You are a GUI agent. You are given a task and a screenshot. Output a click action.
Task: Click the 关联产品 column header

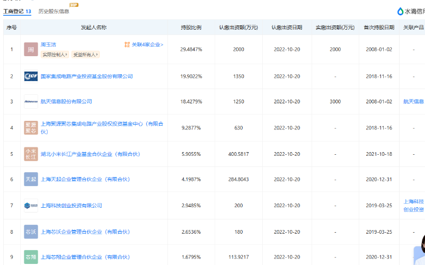click(413, 28)
